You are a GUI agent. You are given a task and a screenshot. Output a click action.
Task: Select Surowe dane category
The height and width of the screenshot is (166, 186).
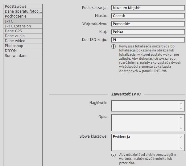23,56
